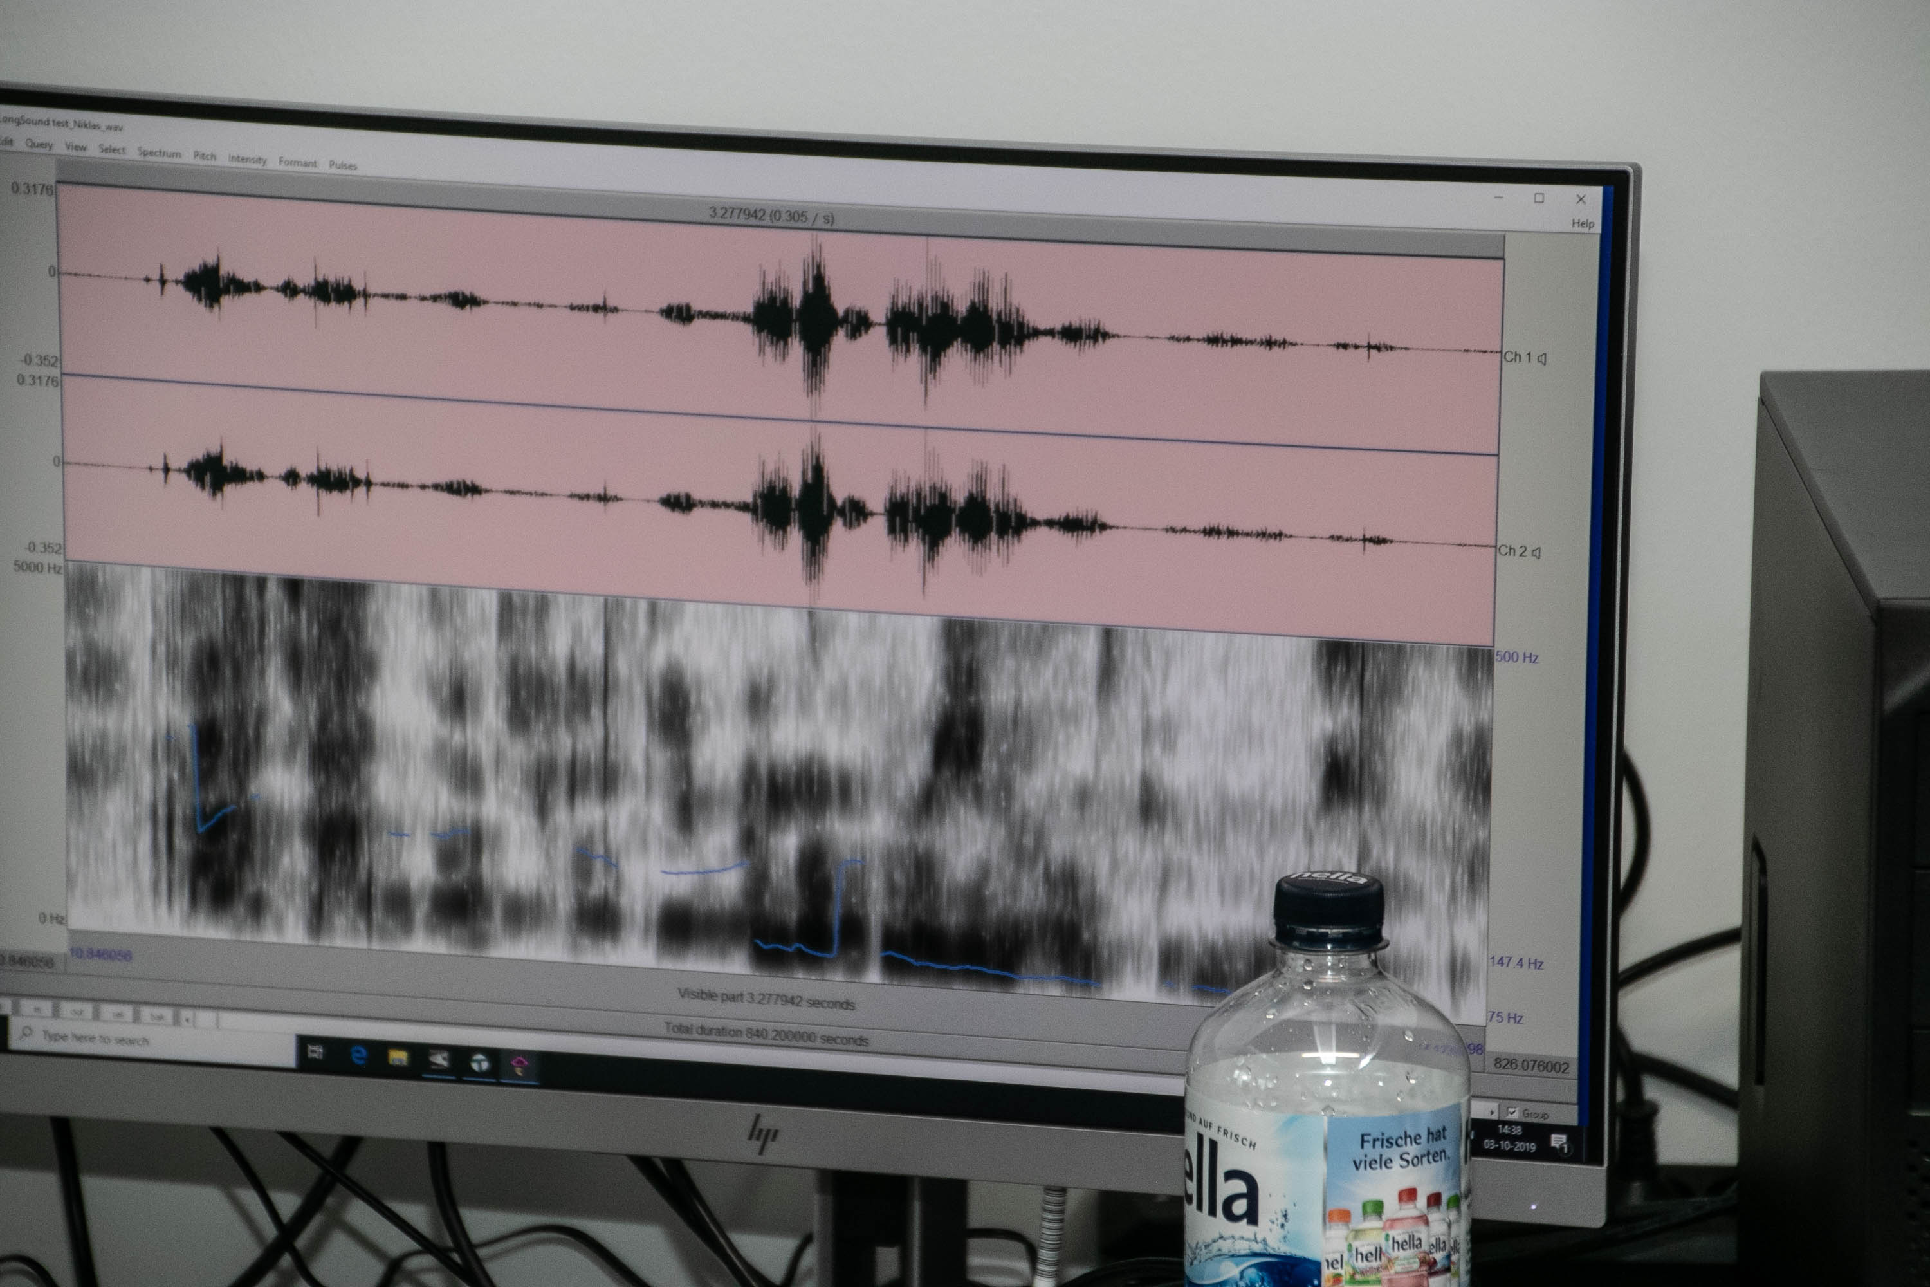The height and width of the screenshot is (1287, 1930).
Task: Click the tallest peak in the Ch 2 waveform
Action: point(813,509)
